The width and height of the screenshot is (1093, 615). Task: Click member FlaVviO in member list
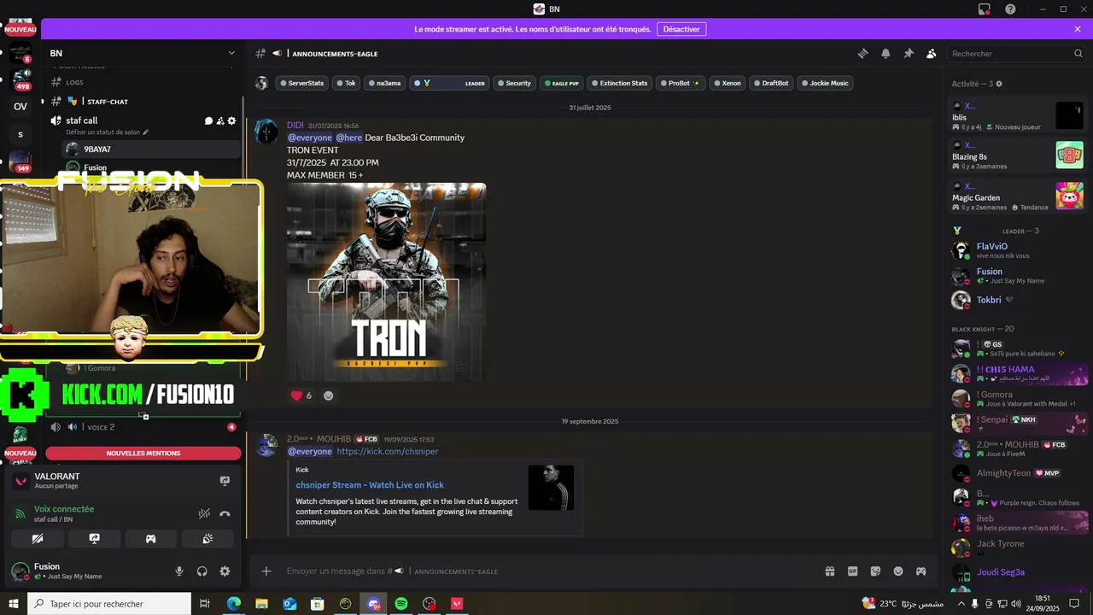pos(991,247)
